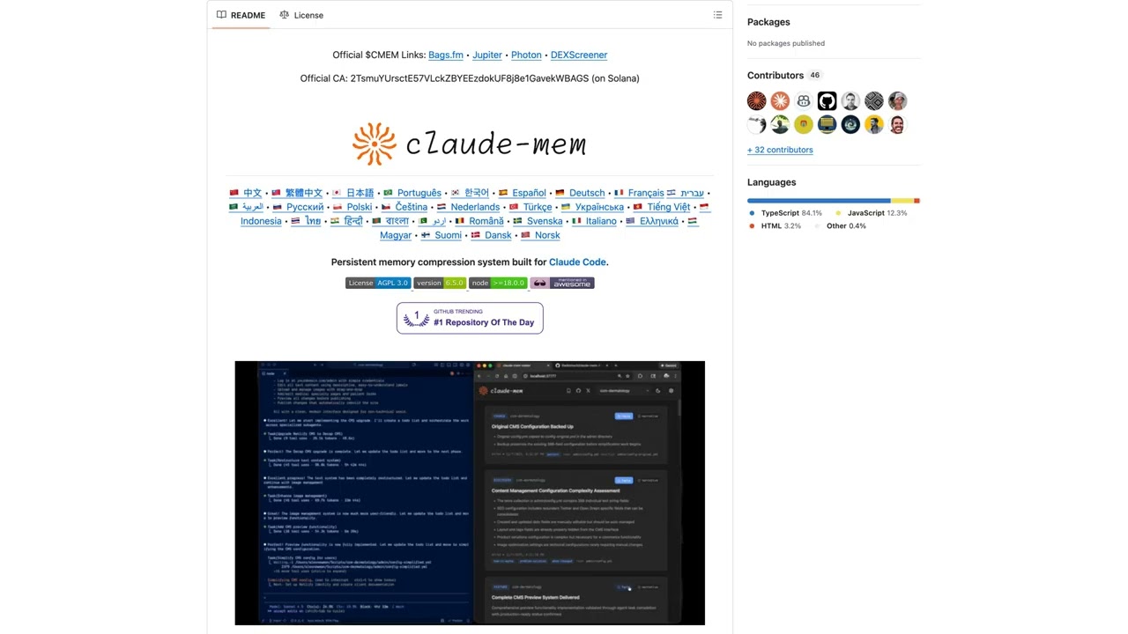
Task: Open the grayscale man portrait avatar
Action: (850, 101)
